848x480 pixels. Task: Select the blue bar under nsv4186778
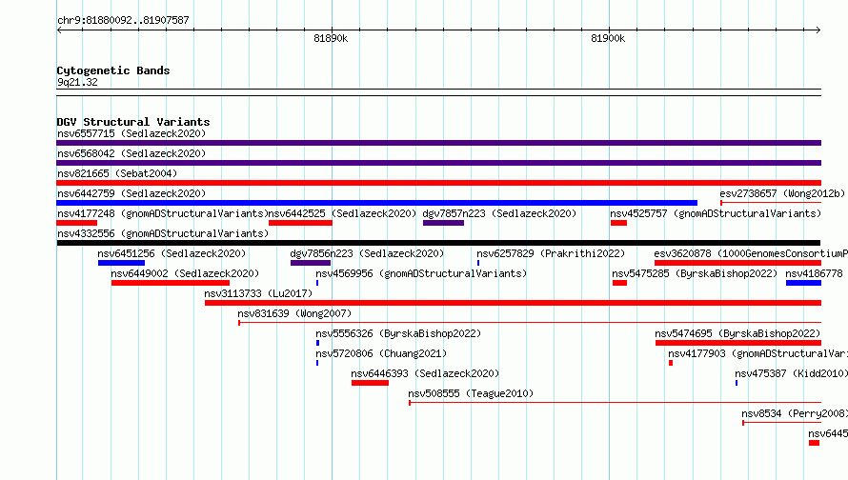point(803,283)
